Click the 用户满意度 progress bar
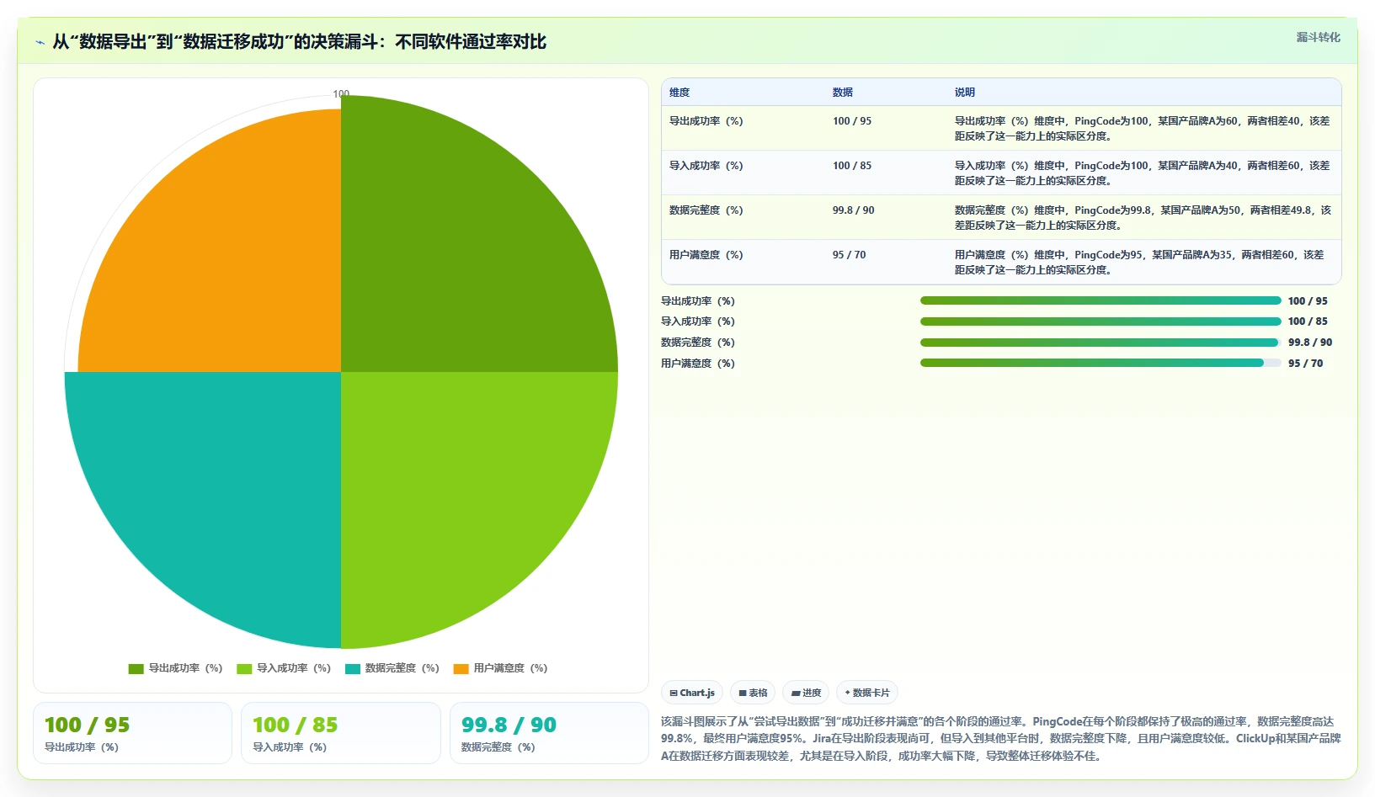Screen dimensions: 1375x797 pos(1101,363)
